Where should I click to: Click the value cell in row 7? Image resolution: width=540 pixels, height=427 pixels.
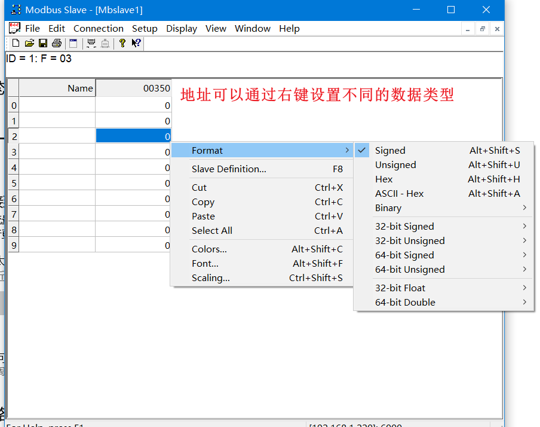tap(133, 214)
